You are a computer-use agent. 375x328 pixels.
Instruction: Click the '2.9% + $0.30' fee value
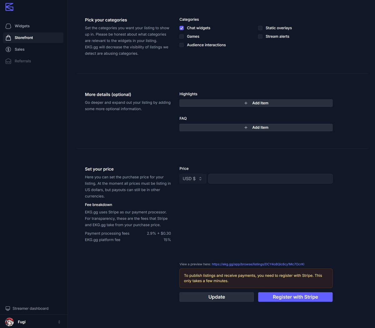tap(159, 233)
